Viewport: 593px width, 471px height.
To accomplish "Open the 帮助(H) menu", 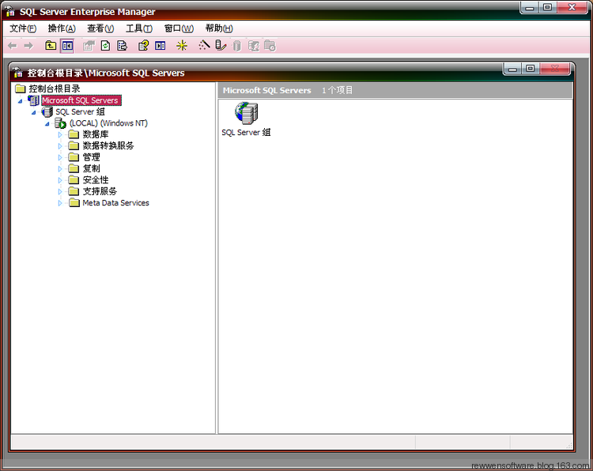I will (x=219, y=28).
